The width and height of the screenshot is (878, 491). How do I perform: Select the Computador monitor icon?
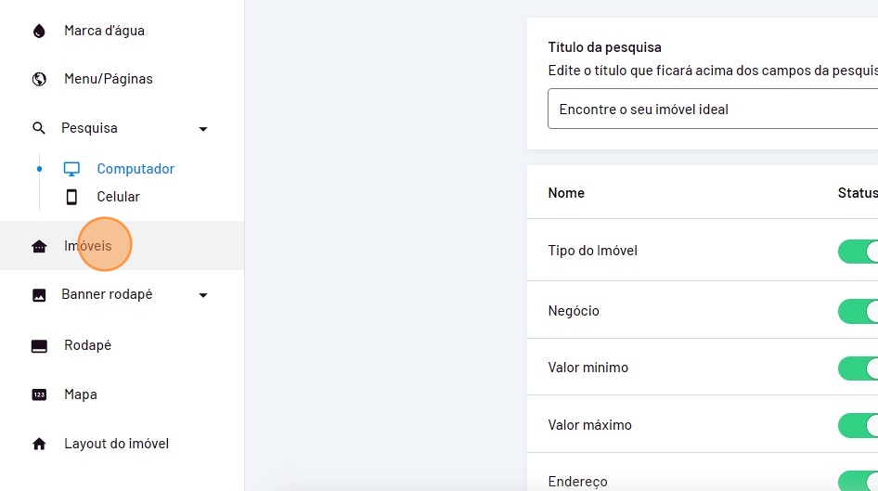pos(71,169)
